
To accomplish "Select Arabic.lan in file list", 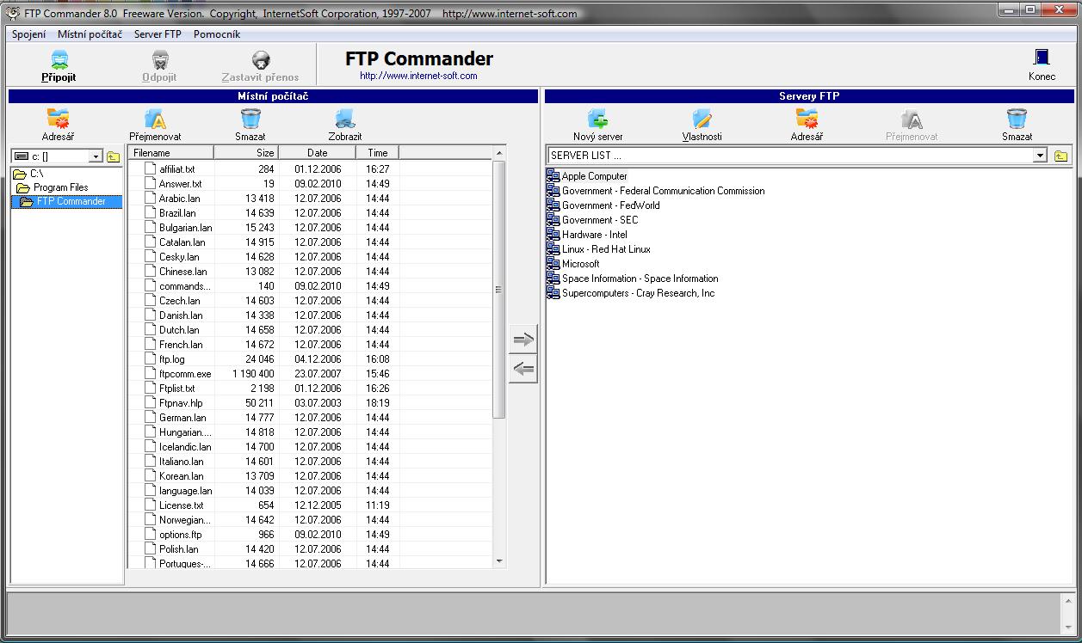I will click(x=179, y=199).
